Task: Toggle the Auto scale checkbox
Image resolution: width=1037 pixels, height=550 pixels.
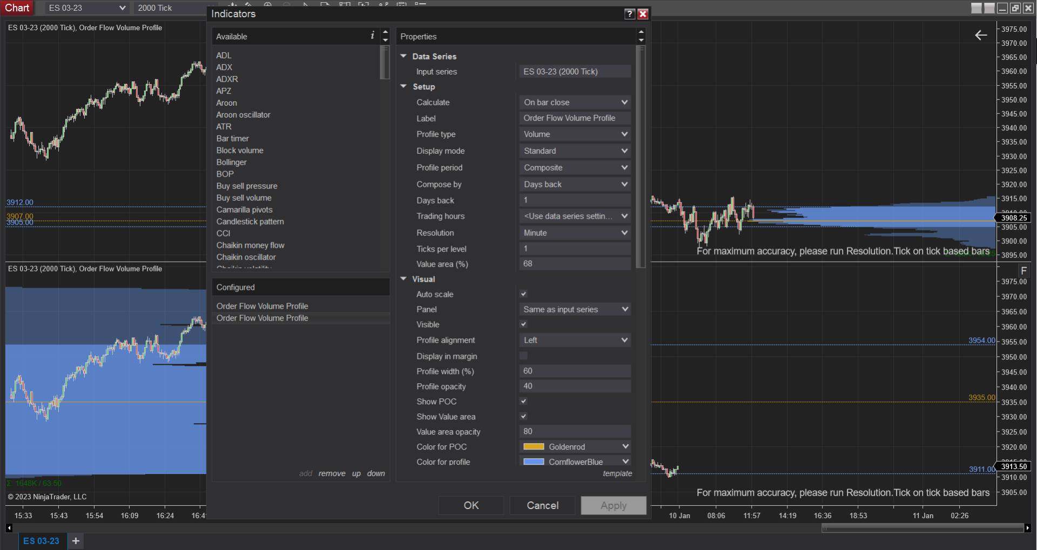Action: pos(523,294)
